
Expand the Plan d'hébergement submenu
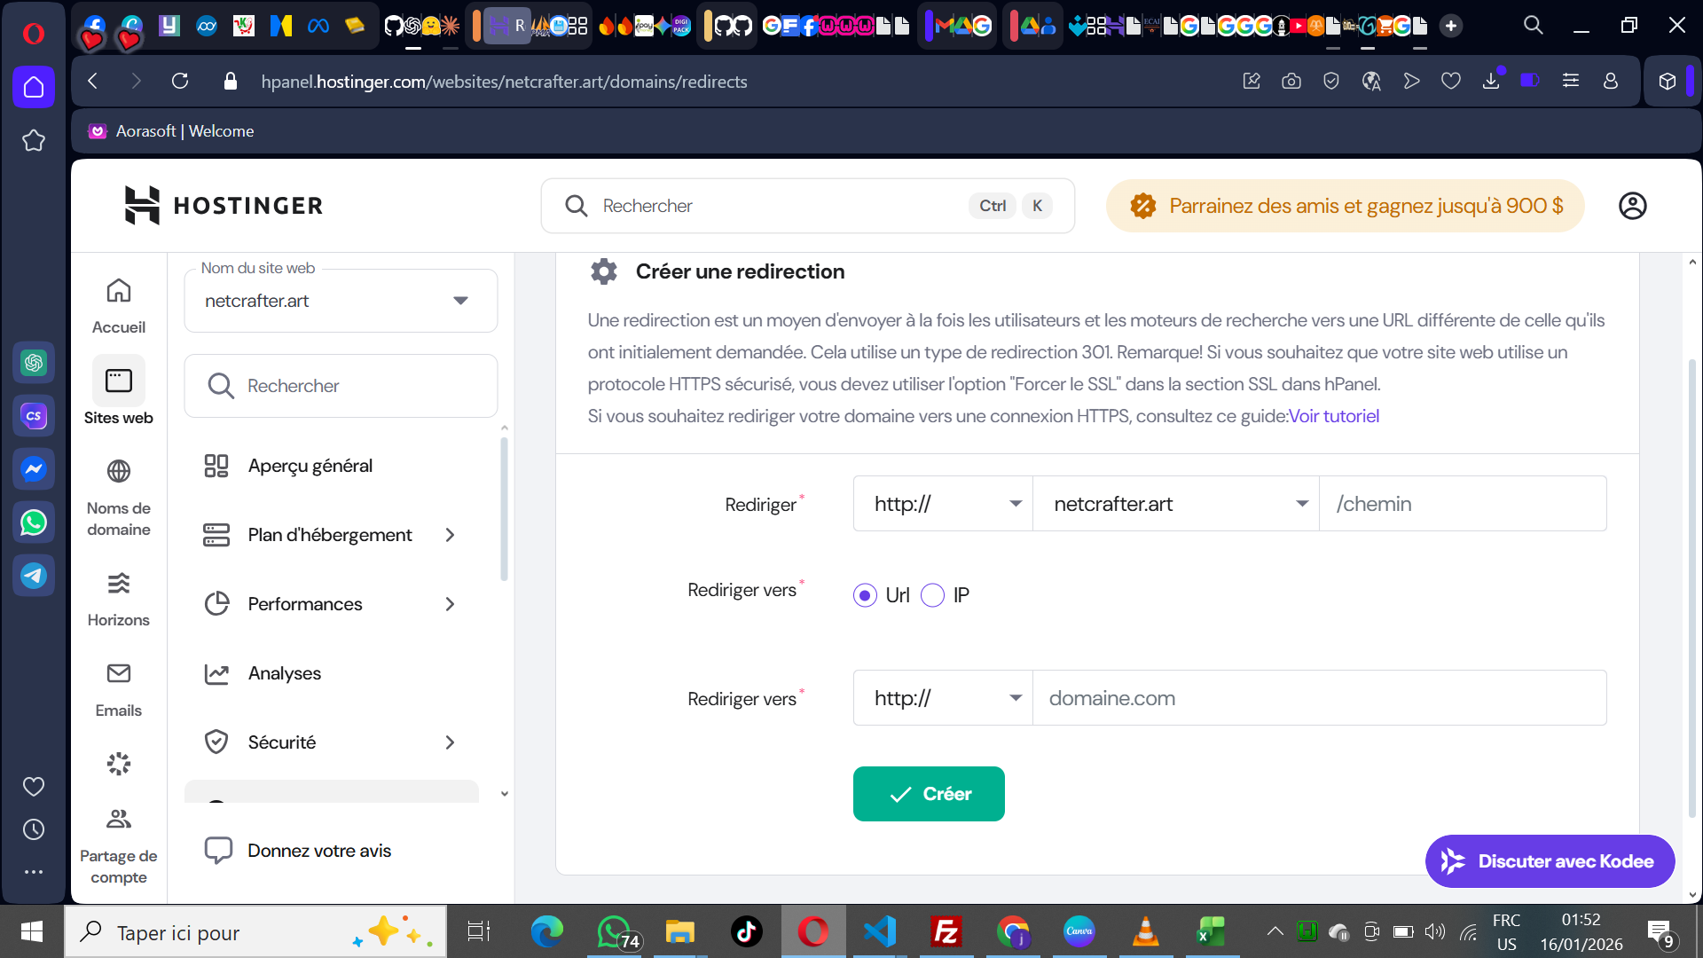tap(451, 535)
